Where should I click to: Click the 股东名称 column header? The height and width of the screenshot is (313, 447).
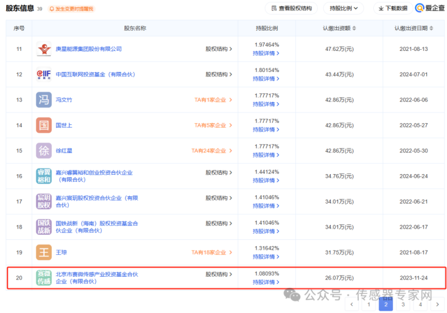(135, 28)
